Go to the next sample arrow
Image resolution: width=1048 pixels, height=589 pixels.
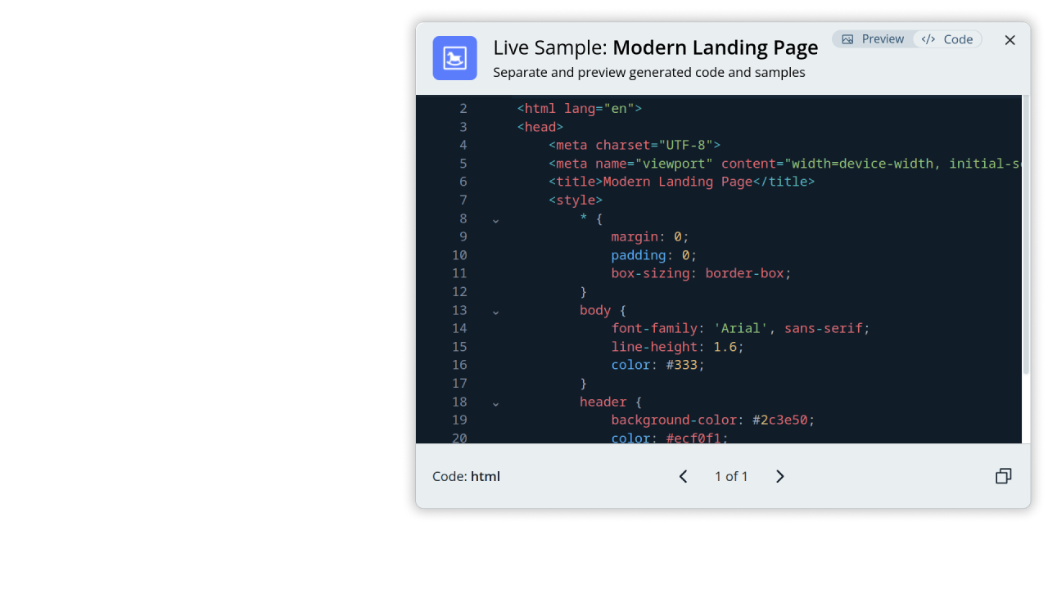[779, 476]
